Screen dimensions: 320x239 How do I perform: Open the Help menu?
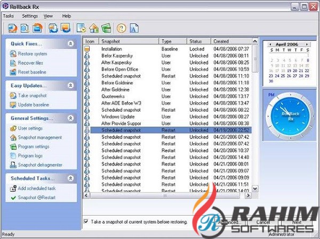pyautogui.click(x=67, y=16)
